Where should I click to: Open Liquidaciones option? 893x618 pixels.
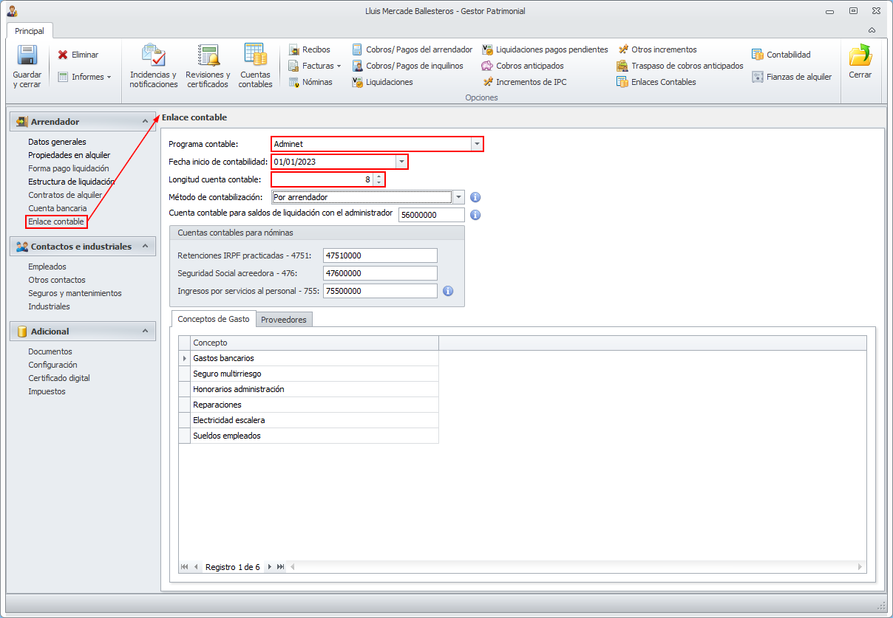pyautogui.click(x=383, y=82)
